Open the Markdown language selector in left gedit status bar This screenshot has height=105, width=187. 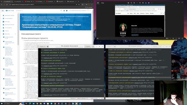[73, 98]
